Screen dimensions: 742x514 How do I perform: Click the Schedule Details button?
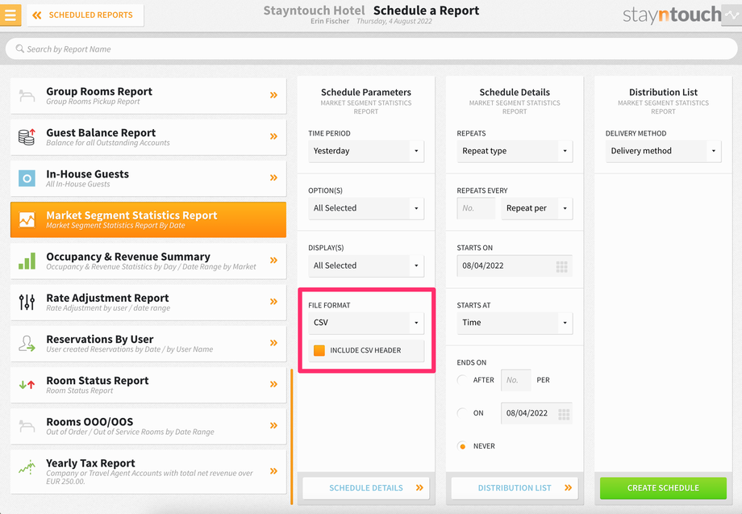tap(366, 488)
